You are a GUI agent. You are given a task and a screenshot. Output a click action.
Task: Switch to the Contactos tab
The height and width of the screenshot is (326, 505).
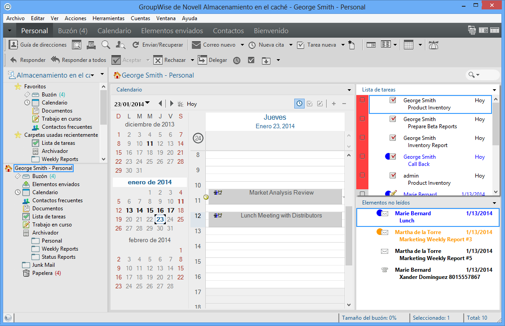tap(228, 31)
